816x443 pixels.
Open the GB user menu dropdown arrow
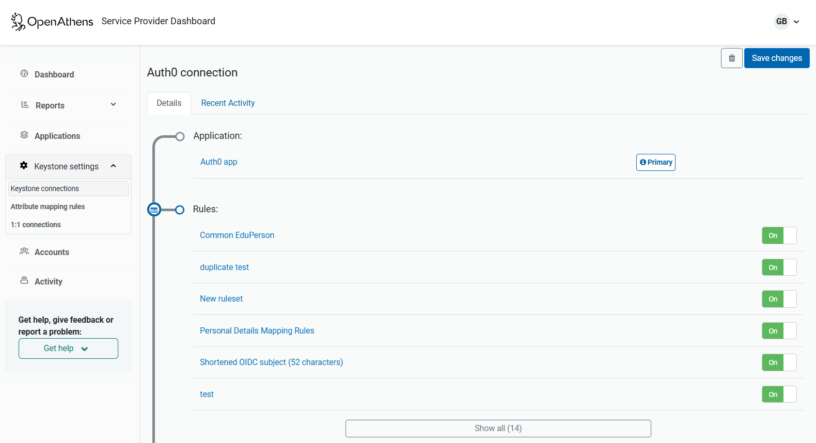(796, 22)
